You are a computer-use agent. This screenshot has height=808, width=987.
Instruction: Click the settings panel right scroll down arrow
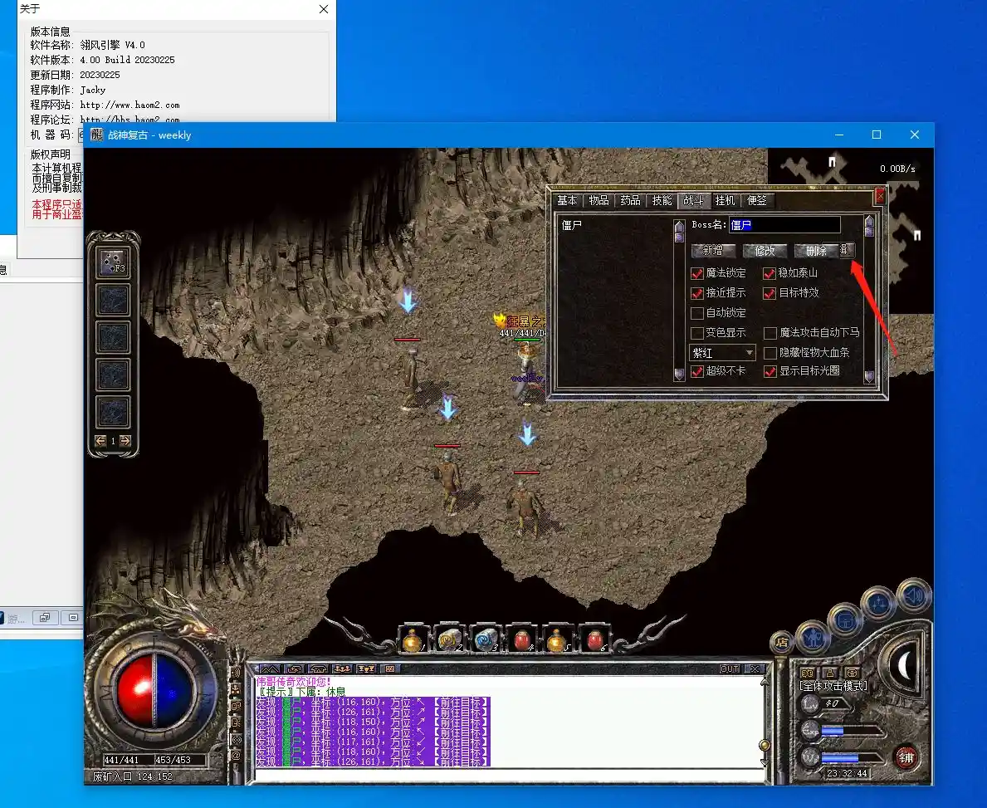(x=869, y=377)
